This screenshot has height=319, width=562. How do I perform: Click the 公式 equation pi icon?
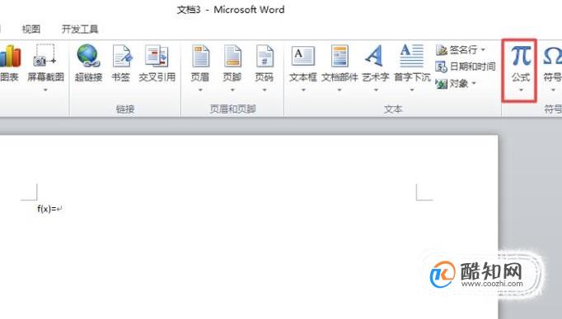(521, 56)
